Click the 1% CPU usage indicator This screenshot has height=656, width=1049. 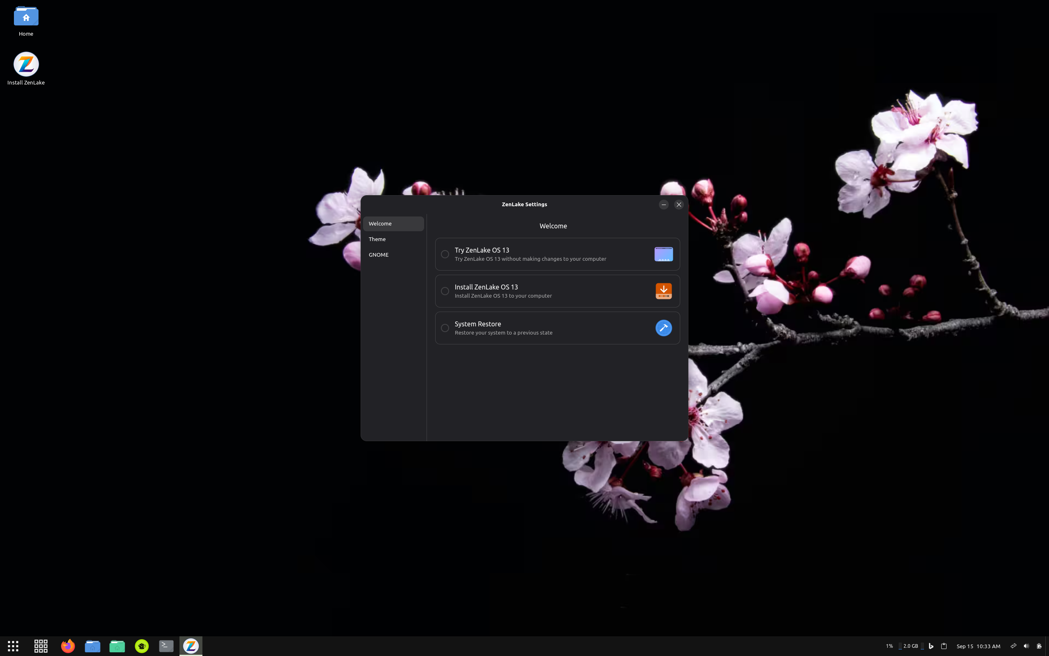tap(889, 647)
